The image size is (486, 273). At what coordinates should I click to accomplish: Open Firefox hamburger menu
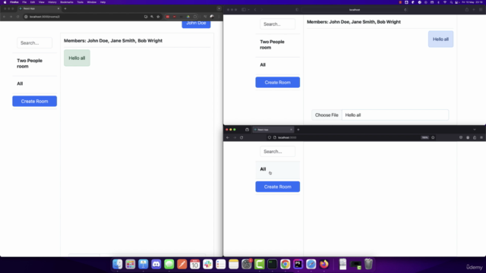481,137
